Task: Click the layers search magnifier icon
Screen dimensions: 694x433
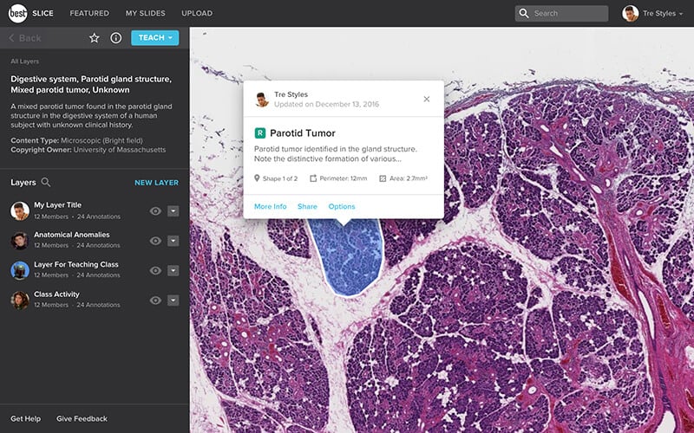Action: [x=46, y=183]
